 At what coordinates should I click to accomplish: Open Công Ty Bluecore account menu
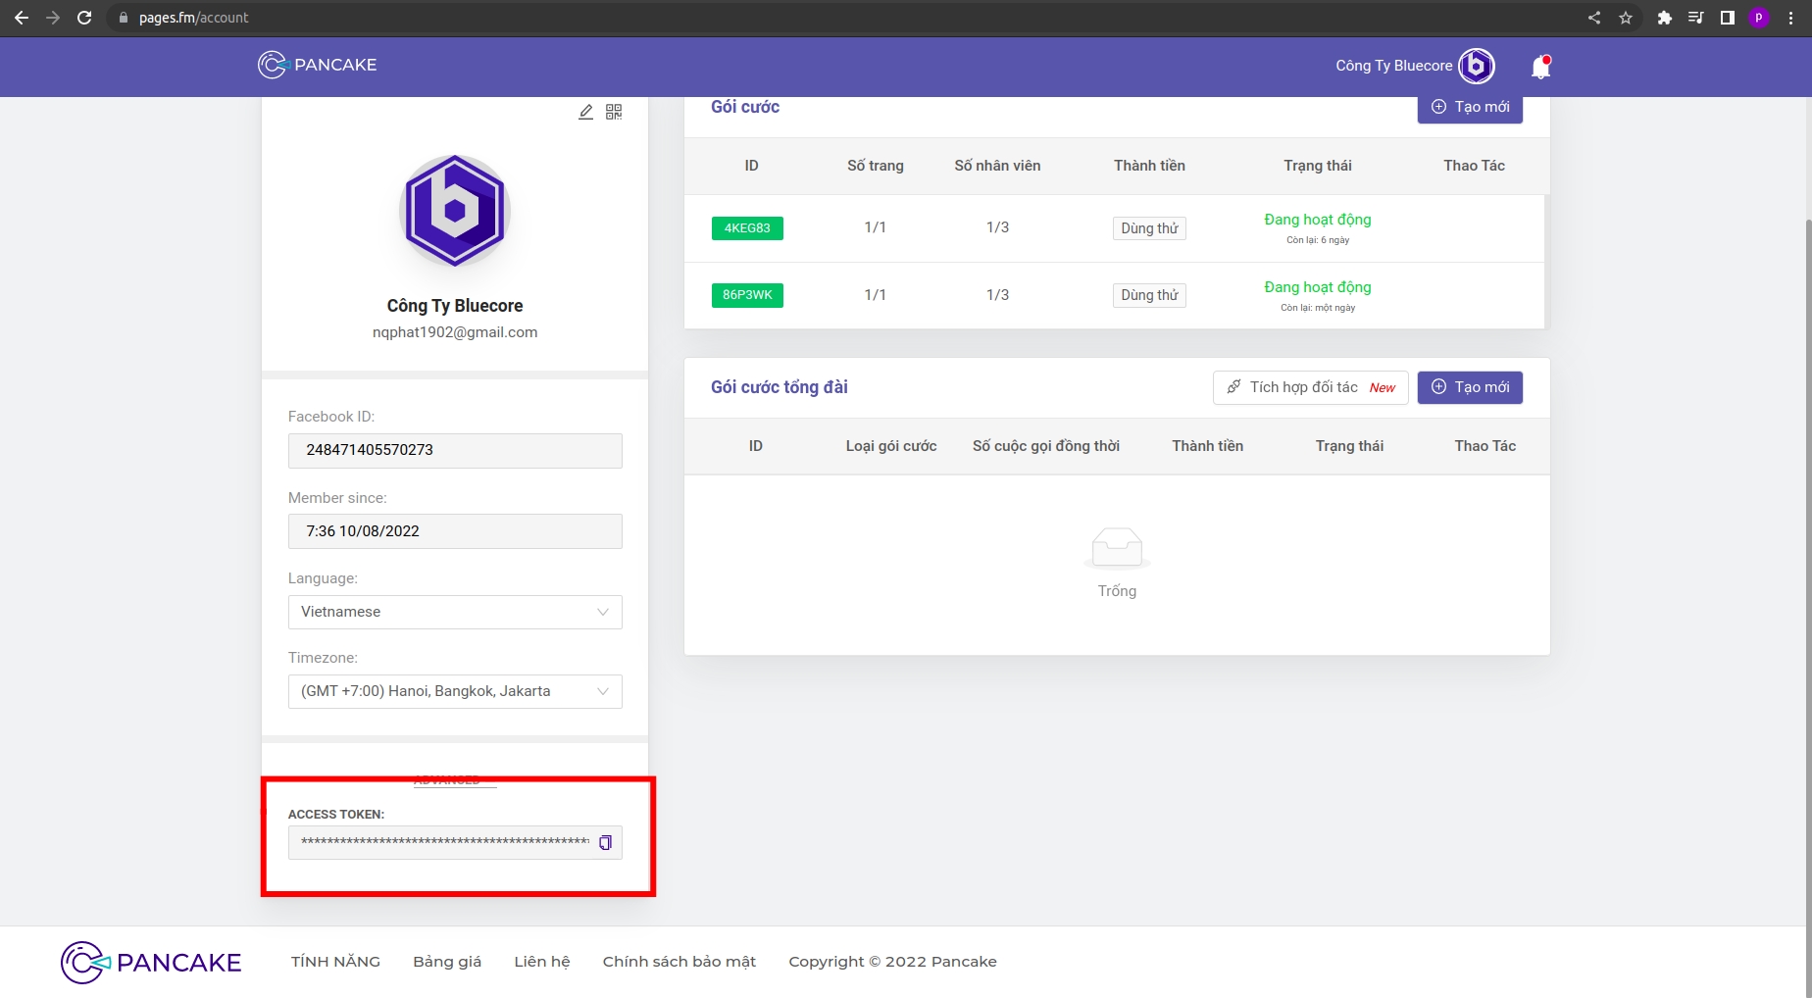coord(1414,66)
